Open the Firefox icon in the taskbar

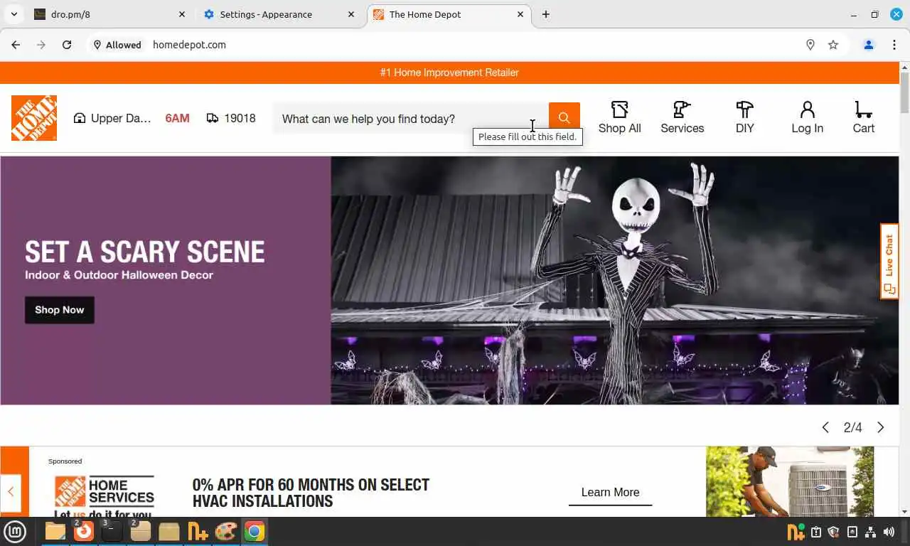[84, 531]
